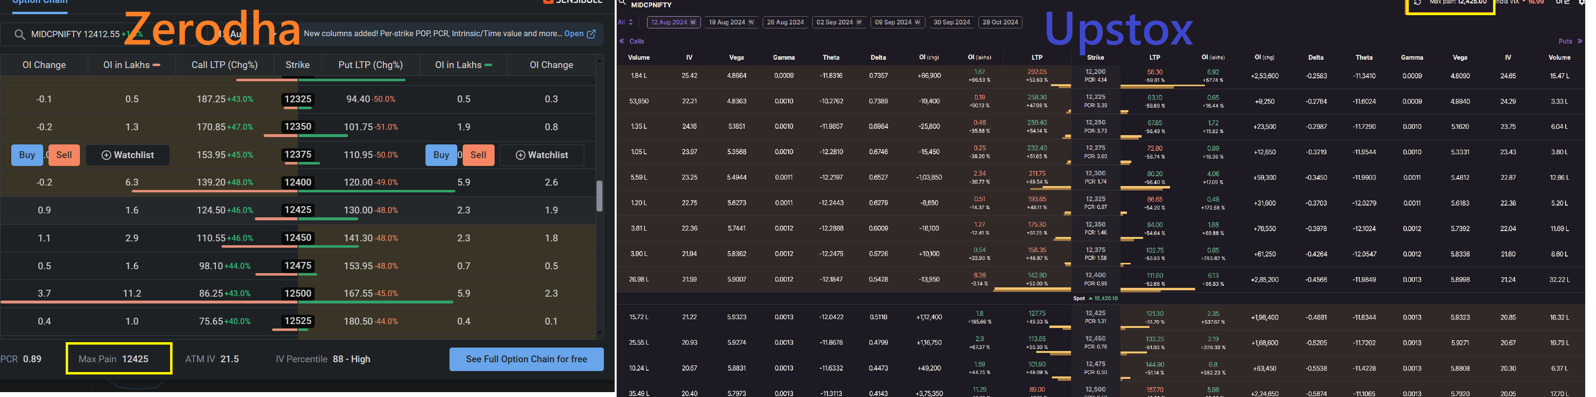Image resolution: width=1596 pixels, height=397 pixels.
Task: Click the Zerodha MIDCPNIFTY search magnifier icon
Action: [20, 35]
